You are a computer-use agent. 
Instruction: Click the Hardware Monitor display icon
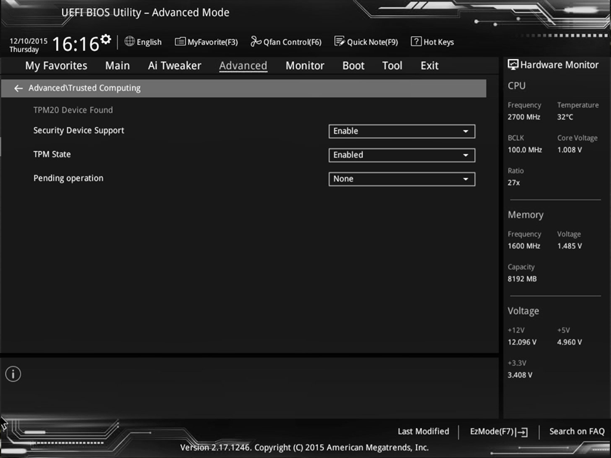point(513,64)
